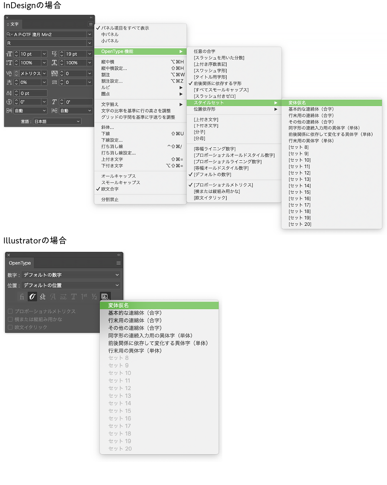
Task: Click the font size TT icon
Action: pos(9,54)
